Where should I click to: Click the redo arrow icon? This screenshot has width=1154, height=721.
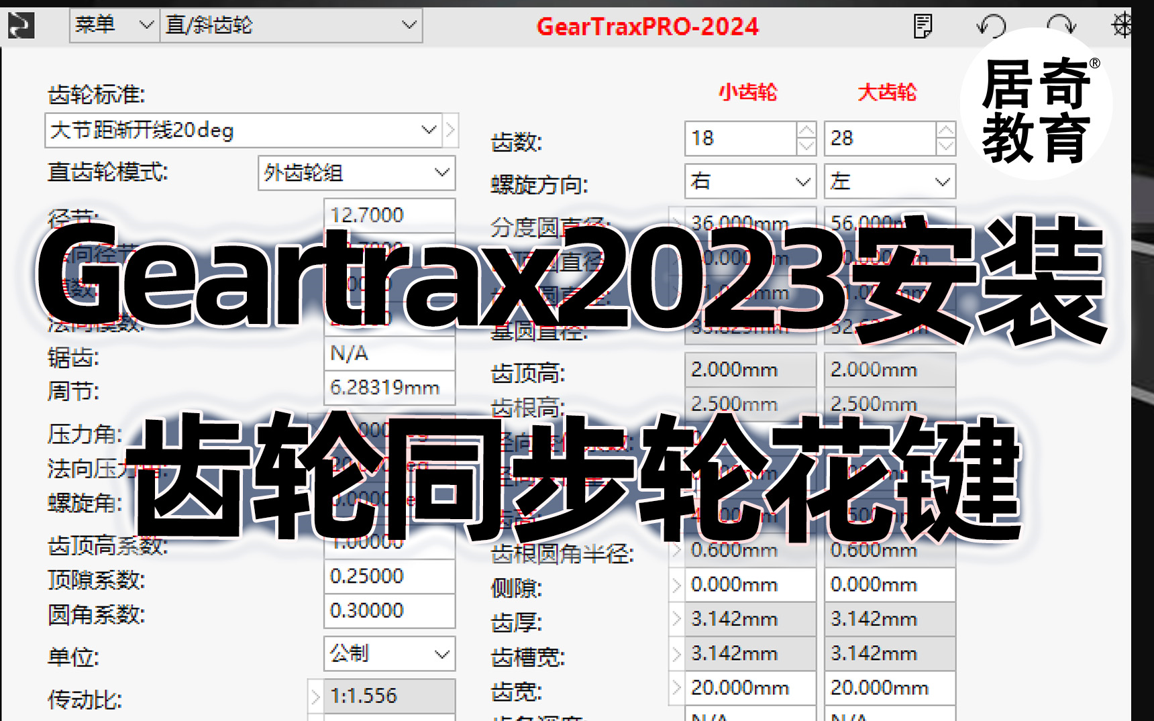[x=1061, y=26]
